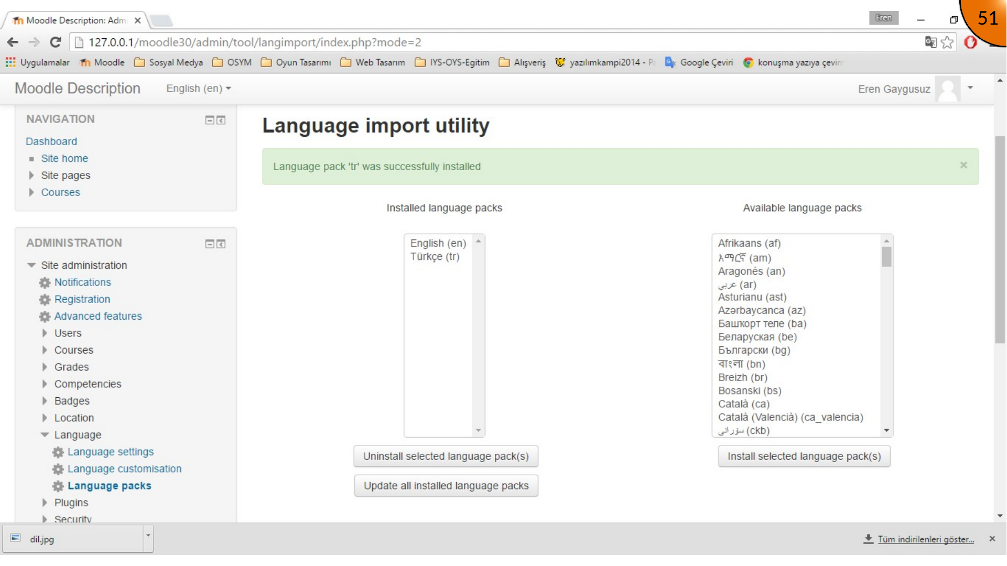Go back with the browser back arrow
The width and height of the screenshot is (1007, 566).
pos(13,42)
